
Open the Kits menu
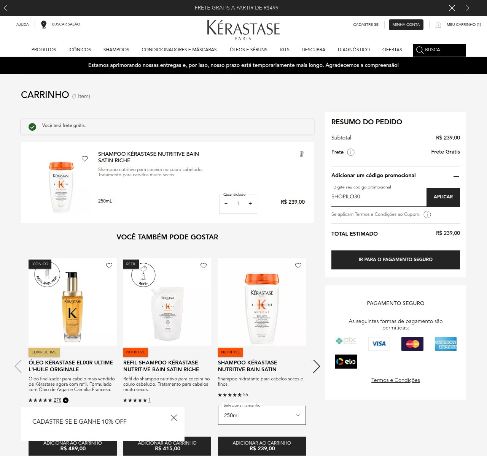[285, 50]
